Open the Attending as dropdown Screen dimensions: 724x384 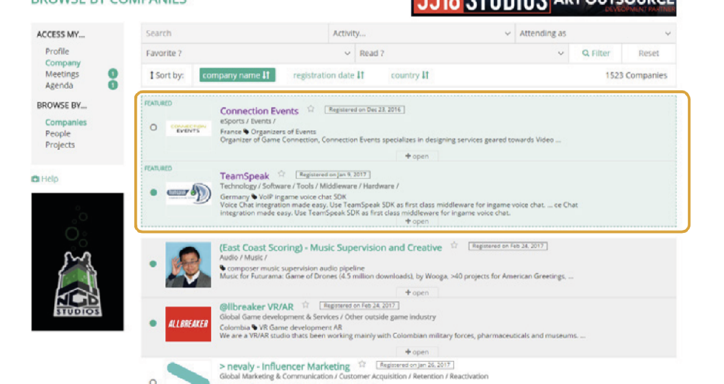coord(595,33)
